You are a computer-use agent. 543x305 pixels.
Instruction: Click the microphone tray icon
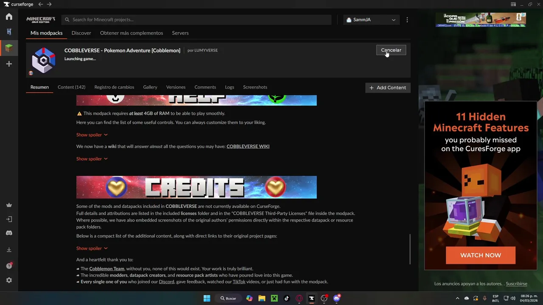pyautogui.click(x=484, y=298)
